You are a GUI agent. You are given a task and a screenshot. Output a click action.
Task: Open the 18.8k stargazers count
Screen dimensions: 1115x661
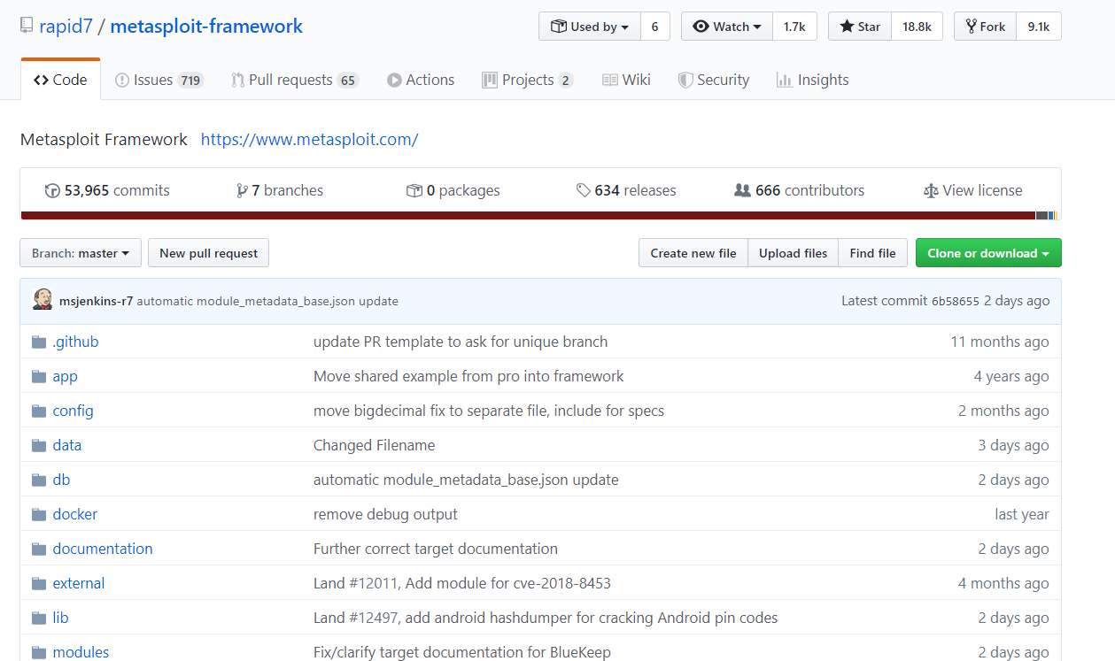click(x=917, y=27)
